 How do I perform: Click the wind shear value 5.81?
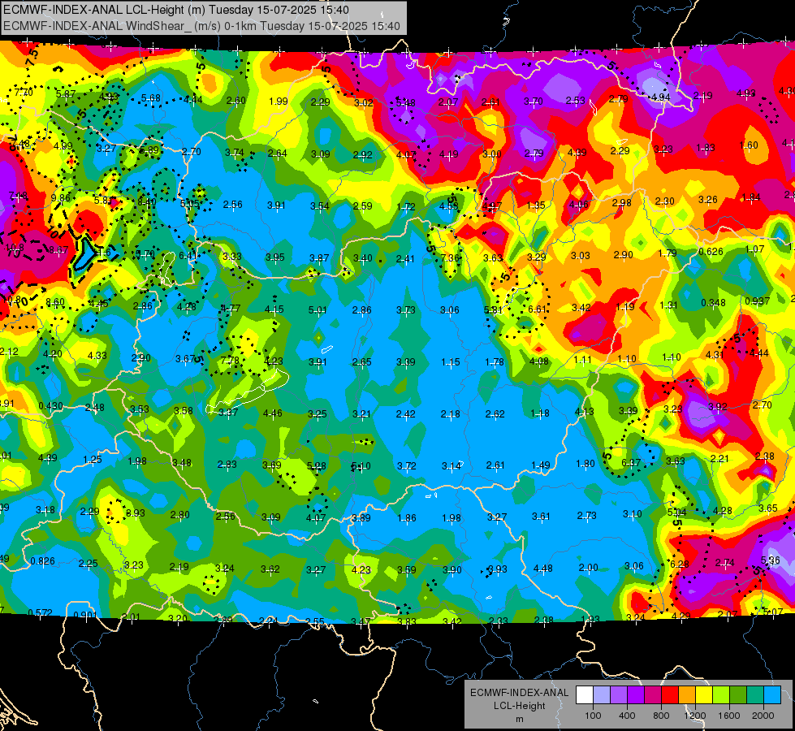[494, 310]
